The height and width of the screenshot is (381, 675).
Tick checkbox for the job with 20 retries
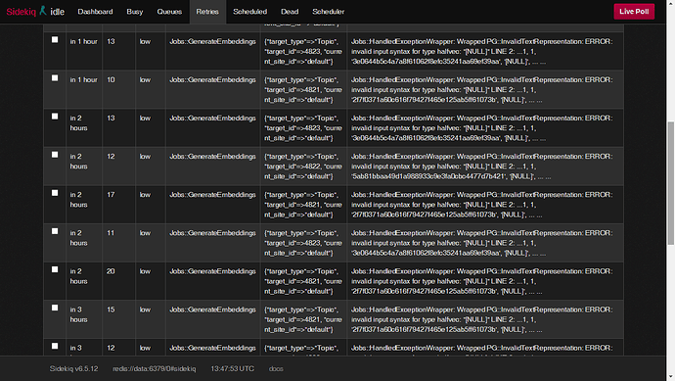pyautogui.click(x=55, y=269)
